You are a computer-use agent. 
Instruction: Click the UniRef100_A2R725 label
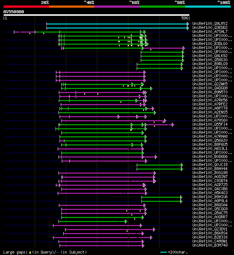click(x=210, y=185)
